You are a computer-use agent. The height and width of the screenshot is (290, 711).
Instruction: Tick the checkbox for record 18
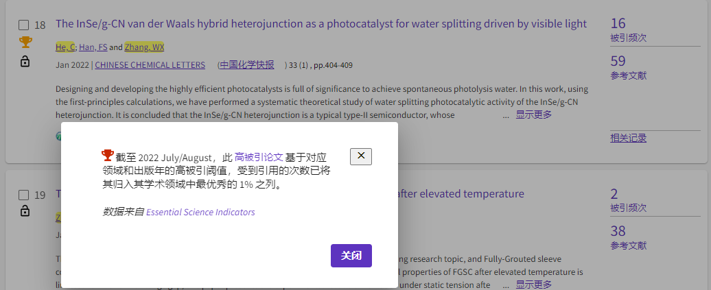coord(24,25)
